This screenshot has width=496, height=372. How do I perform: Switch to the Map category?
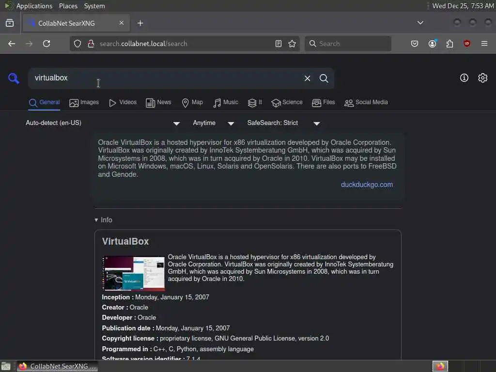[192, 103]
